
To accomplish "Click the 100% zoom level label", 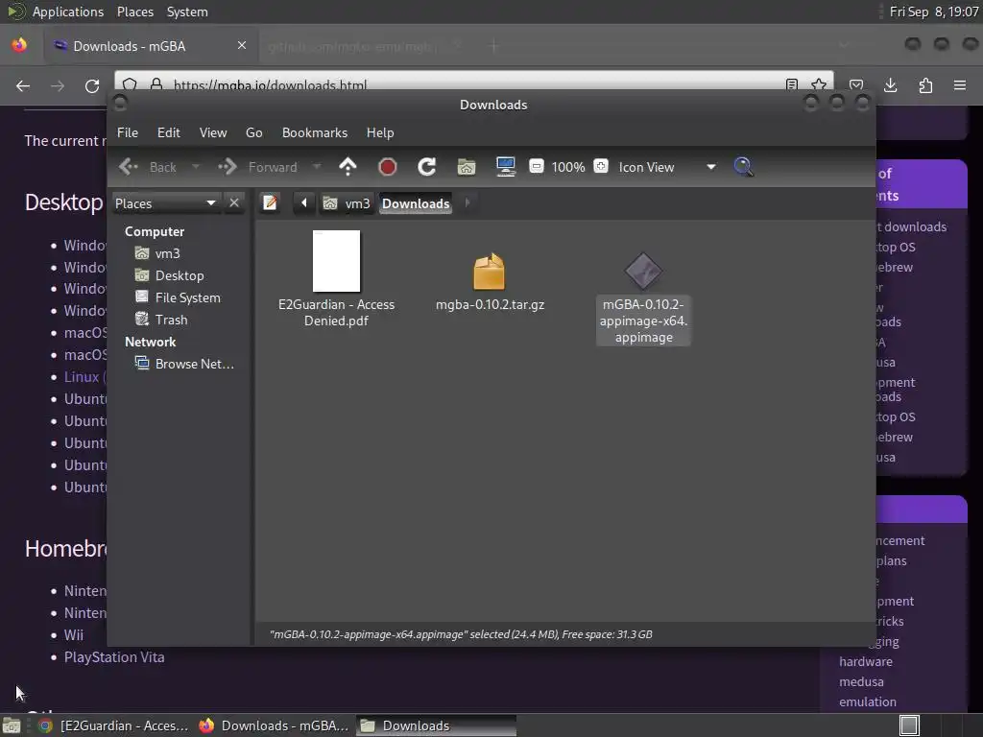I will point(568,167).
